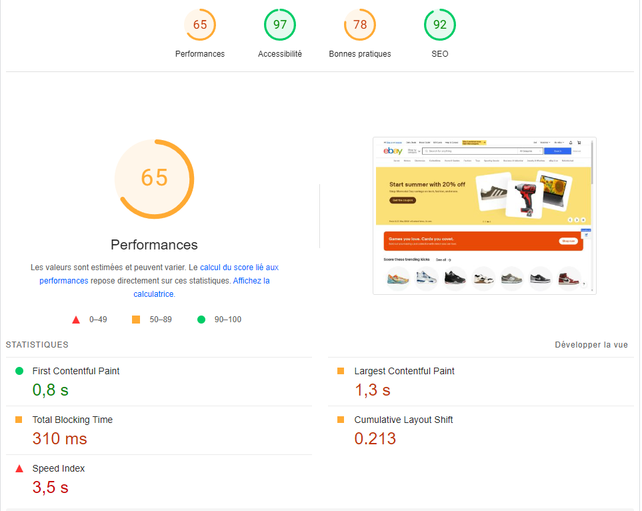Click the 'See all' link in the thumbnail

(443, 260)
